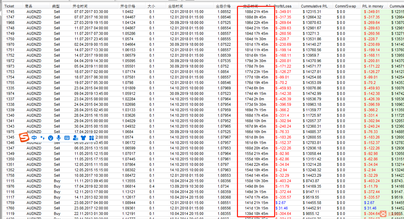Sort by the Comm/Swap column header
Viewport: 404px width, 219px height.
pos(345,6)
